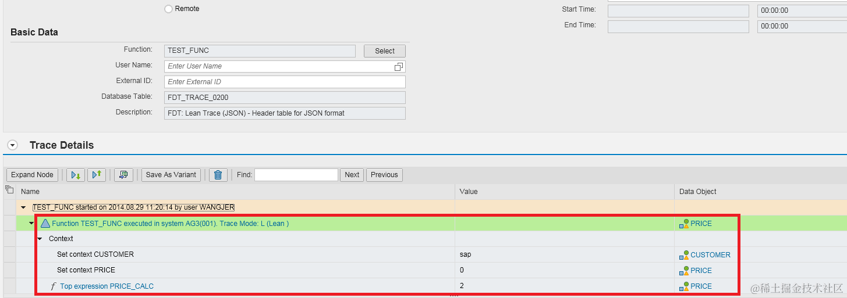The image size is (847, 298).
Task: Collapse the TEST_FUNC started root node
Action: click(24, 207)
